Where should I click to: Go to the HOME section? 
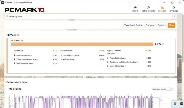[x=135, y=9]
